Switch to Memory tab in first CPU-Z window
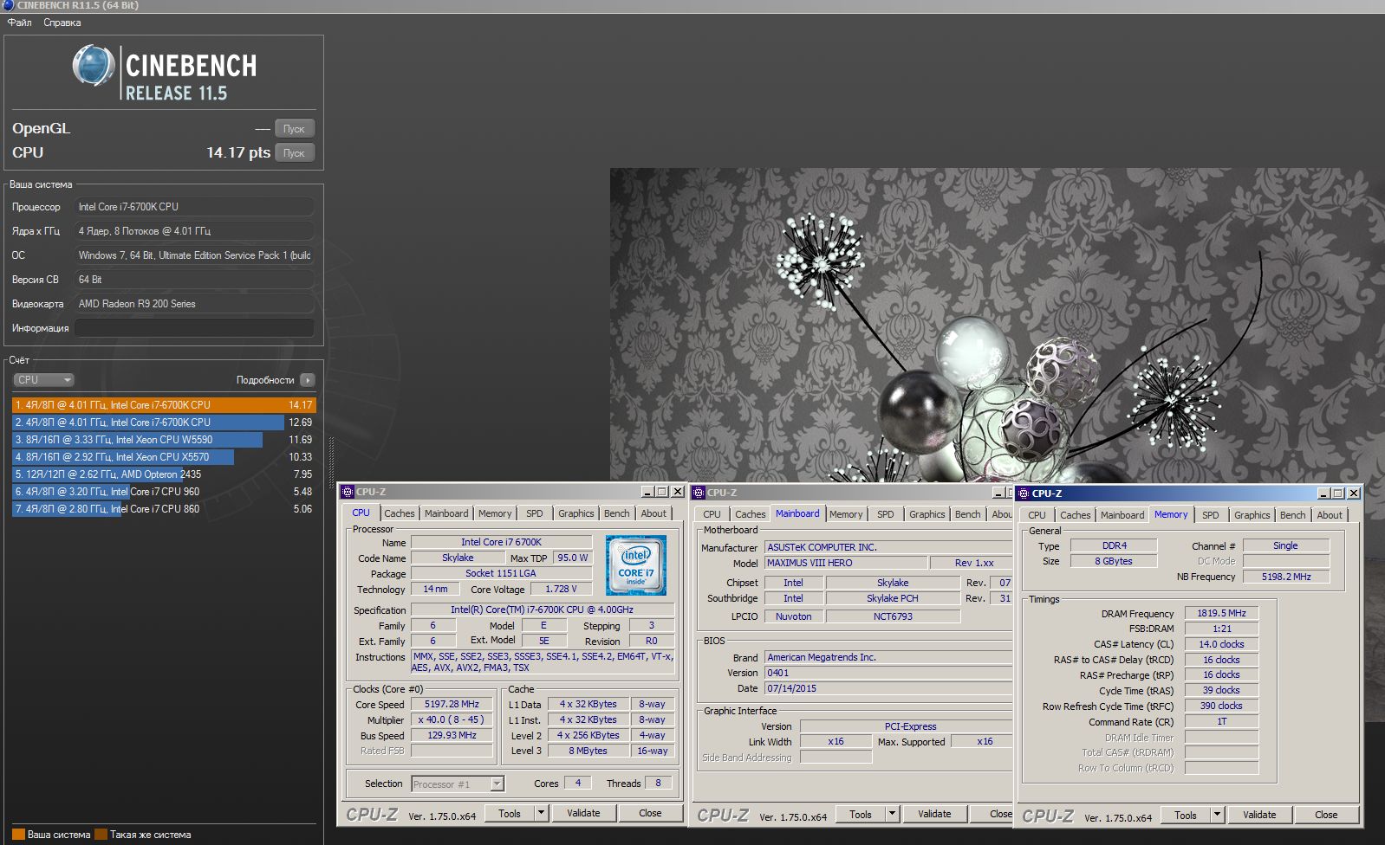Viewport: 1385px width, 845px height. 495,513
